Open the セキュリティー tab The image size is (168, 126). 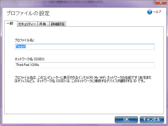pyautogui.click(x=27, y=24)
